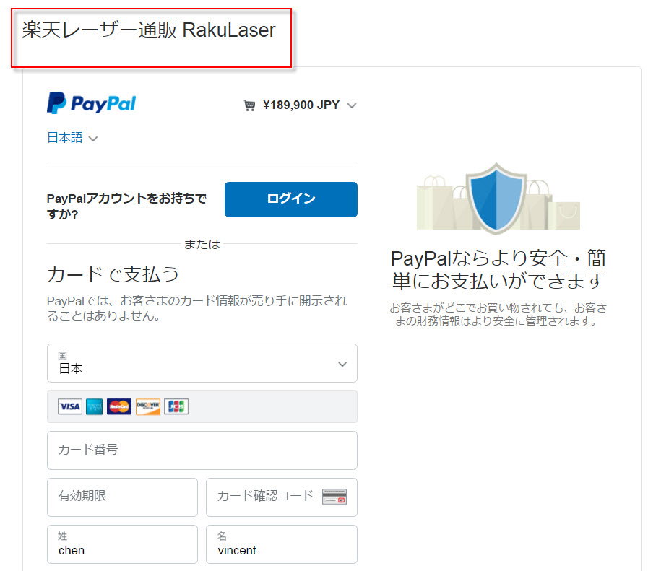Click the PayPalならより安全・簡単にお支払いができます heading
The height and width of the screenshot is (571, 648).
[498, 269]
